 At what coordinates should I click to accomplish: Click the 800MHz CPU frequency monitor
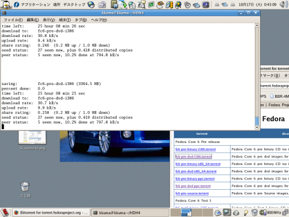point(270,212)
